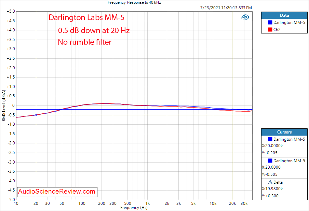Screen dimensions: 309x211
Task: Click the +5.0 y-axis tick label
Action: [x=11, y=11]
